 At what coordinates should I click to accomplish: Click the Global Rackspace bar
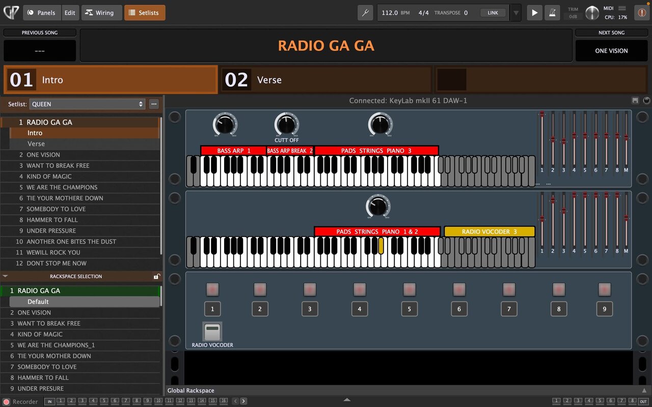coord(407,390)
